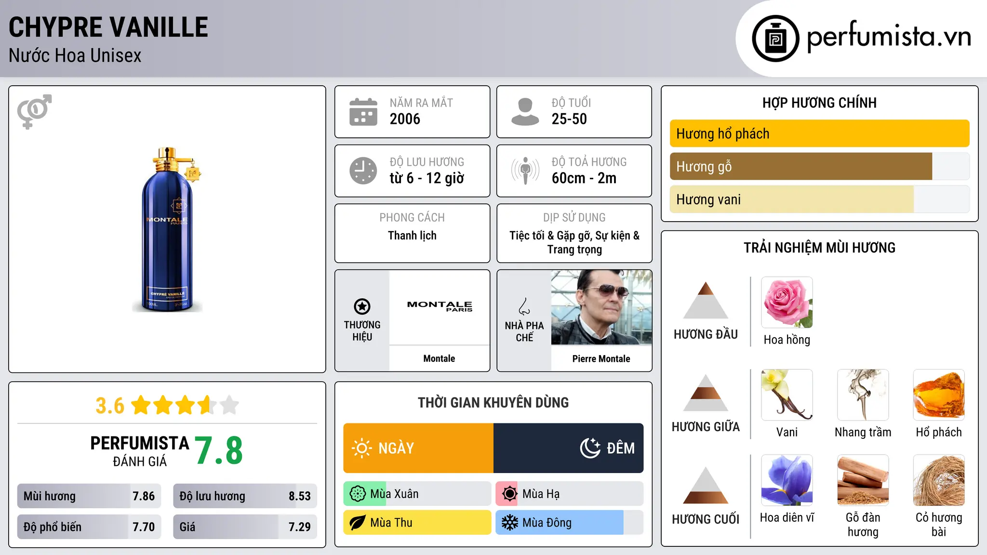987x555 pixels.
Task: Click the perfumista.vn site name
Action: click(x=889, y=37)
